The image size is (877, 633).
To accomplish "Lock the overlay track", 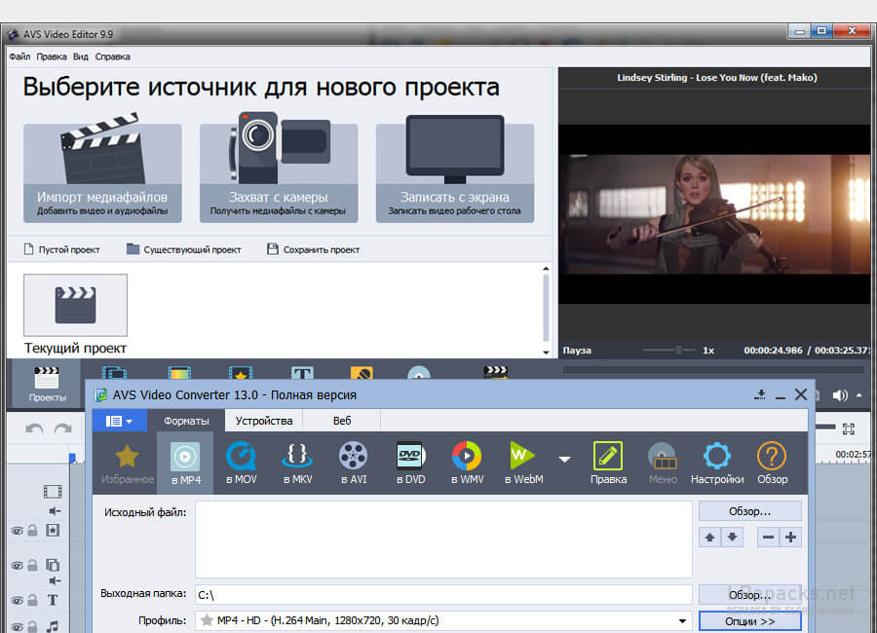I will [x=33, y=566].
